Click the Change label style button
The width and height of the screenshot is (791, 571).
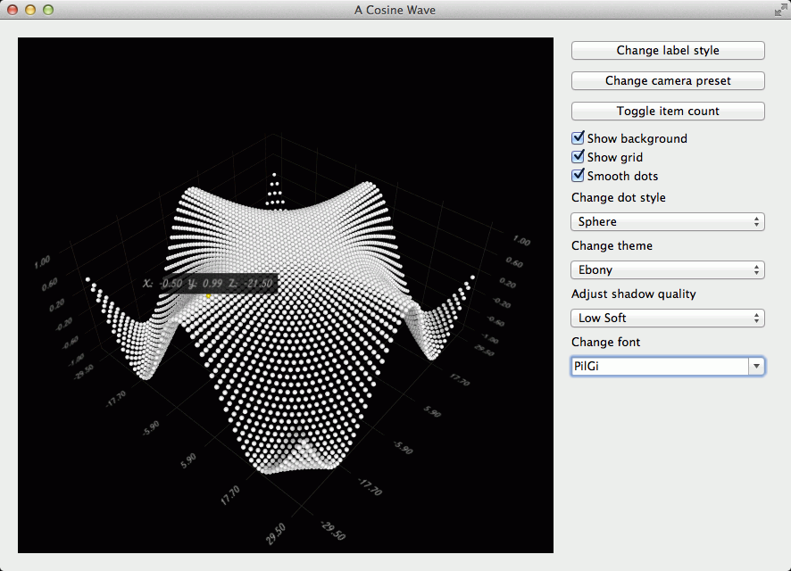667,50
